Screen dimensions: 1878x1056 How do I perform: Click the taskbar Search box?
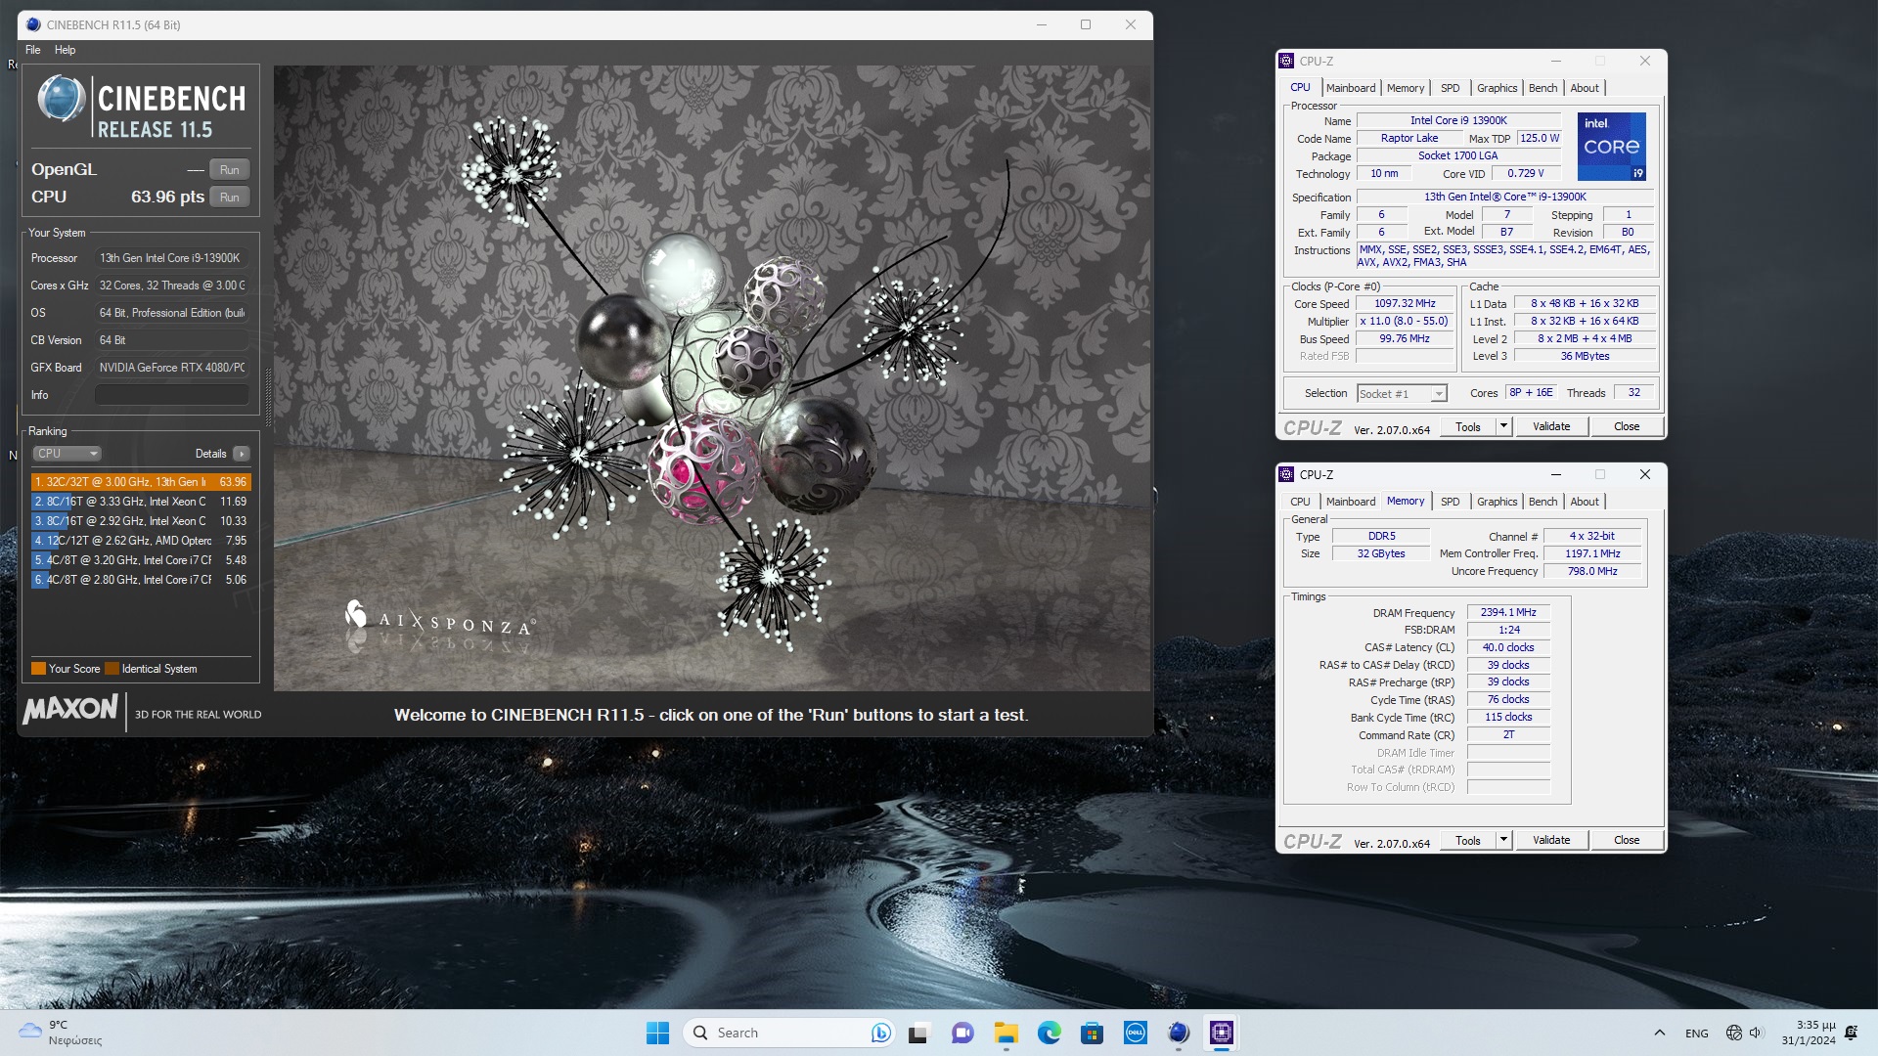(788, 1033)
